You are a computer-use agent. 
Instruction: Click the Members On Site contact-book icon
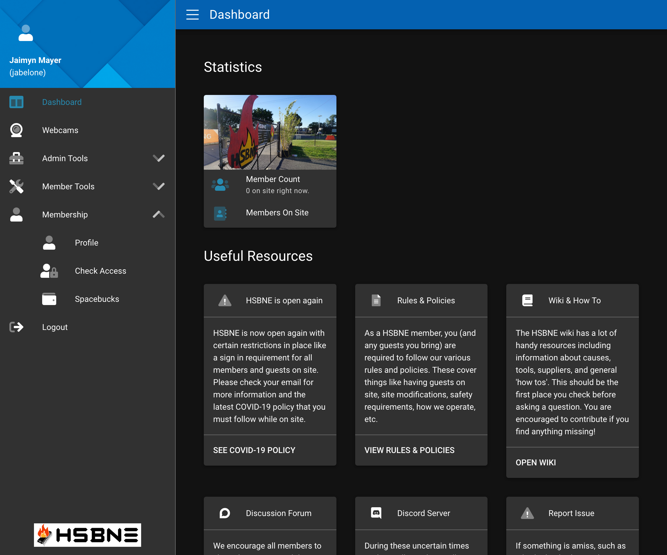click(220, 213)
